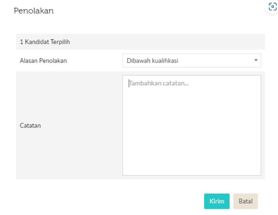Screen dimensions: 278x215
Task: Show rejection reason options list
Action: click(192, 60)
